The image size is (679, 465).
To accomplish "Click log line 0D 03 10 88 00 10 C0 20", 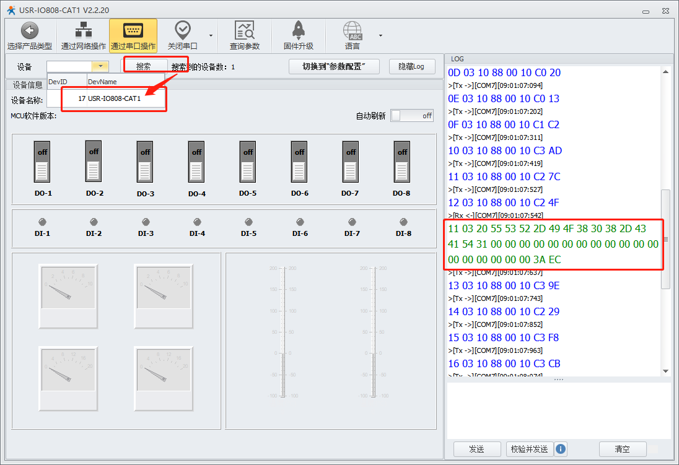I will coord(504,72).
